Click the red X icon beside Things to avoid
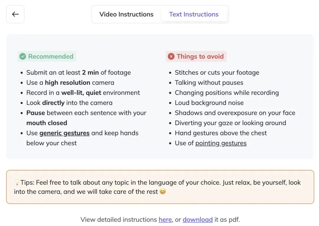 (171, 56)
